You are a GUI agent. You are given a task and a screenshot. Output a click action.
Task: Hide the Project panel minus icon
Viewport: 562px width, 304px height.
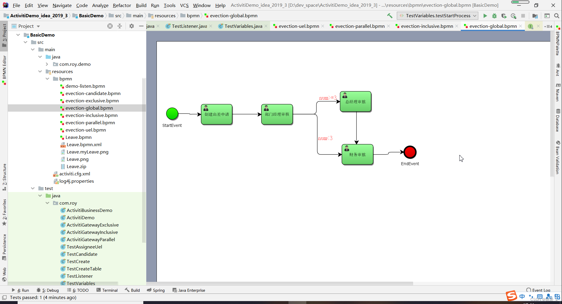(x=141, y=26)
